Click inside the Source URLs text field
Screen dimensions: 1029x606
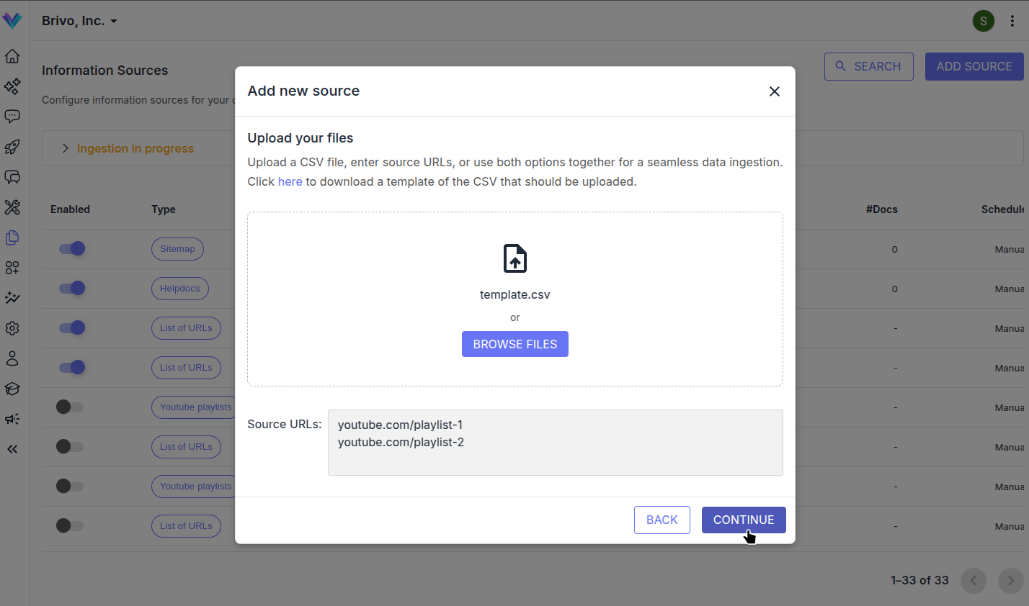[x=555, y=440]
